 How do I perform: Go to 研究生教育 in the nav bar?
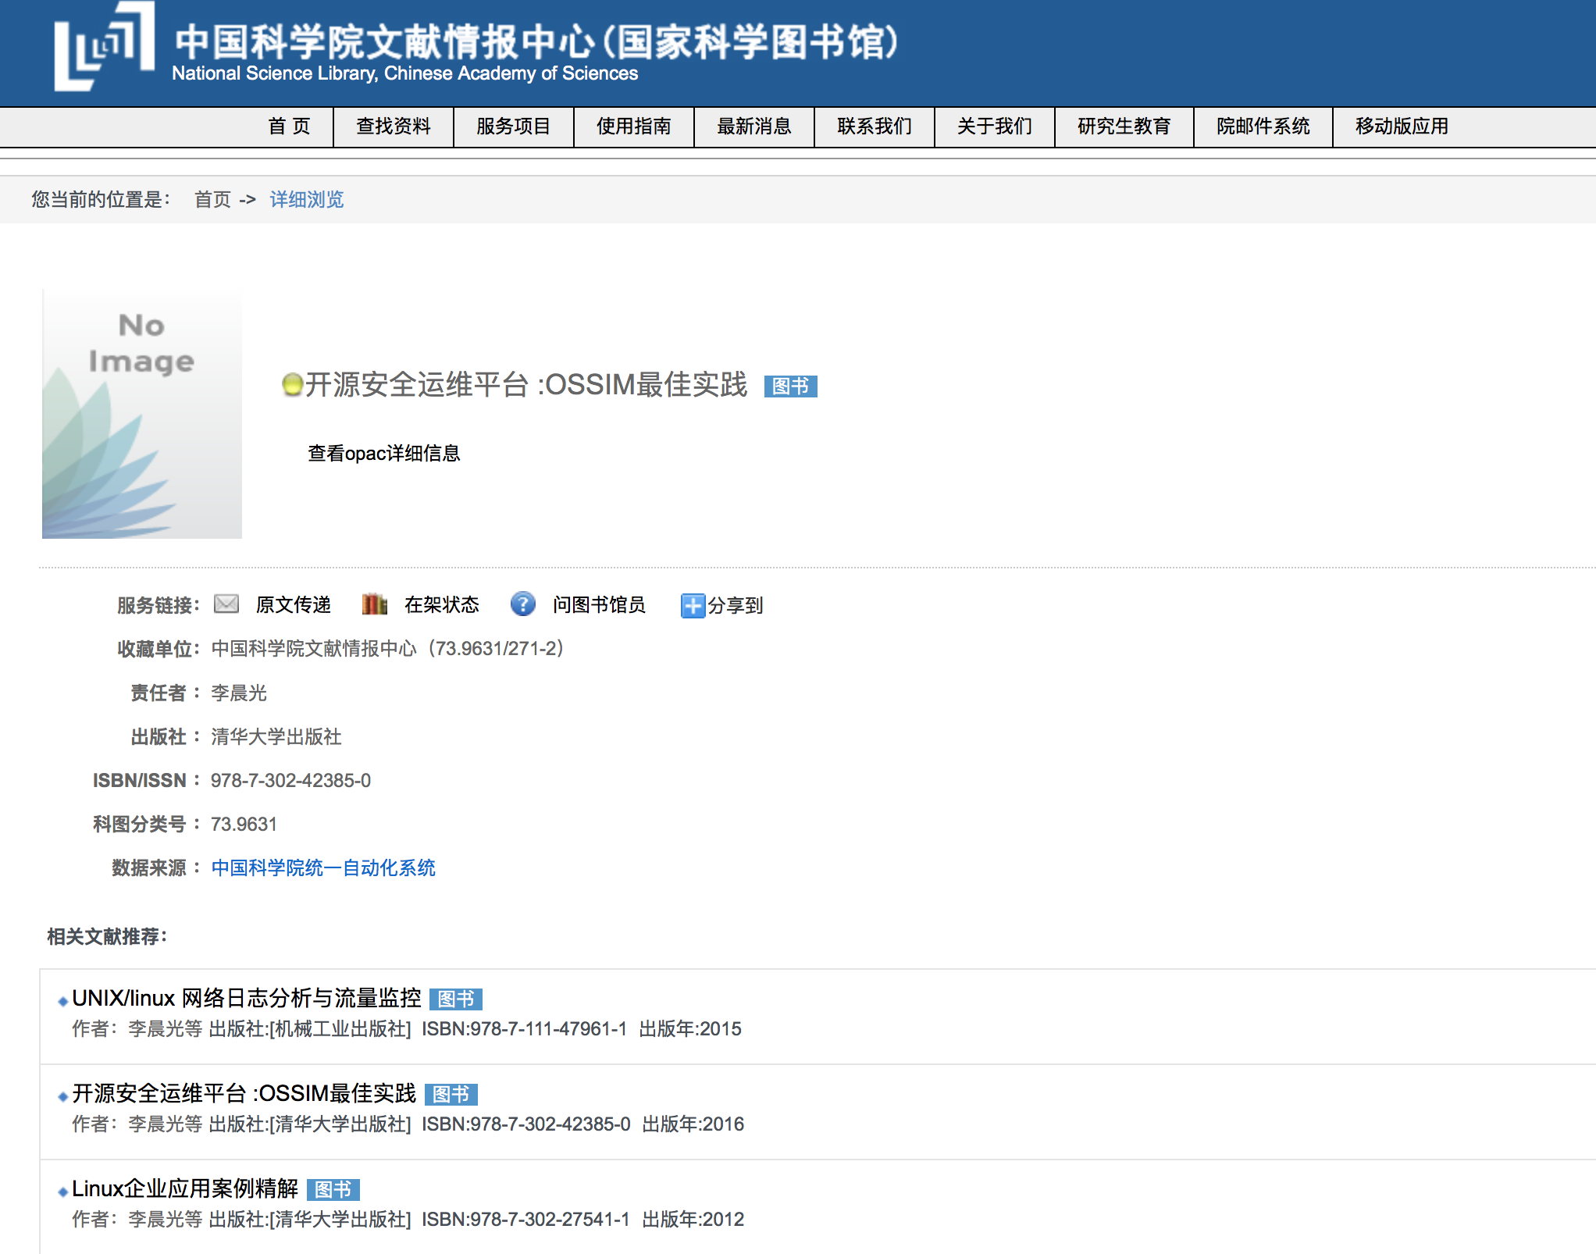(x=1124, y=126)
